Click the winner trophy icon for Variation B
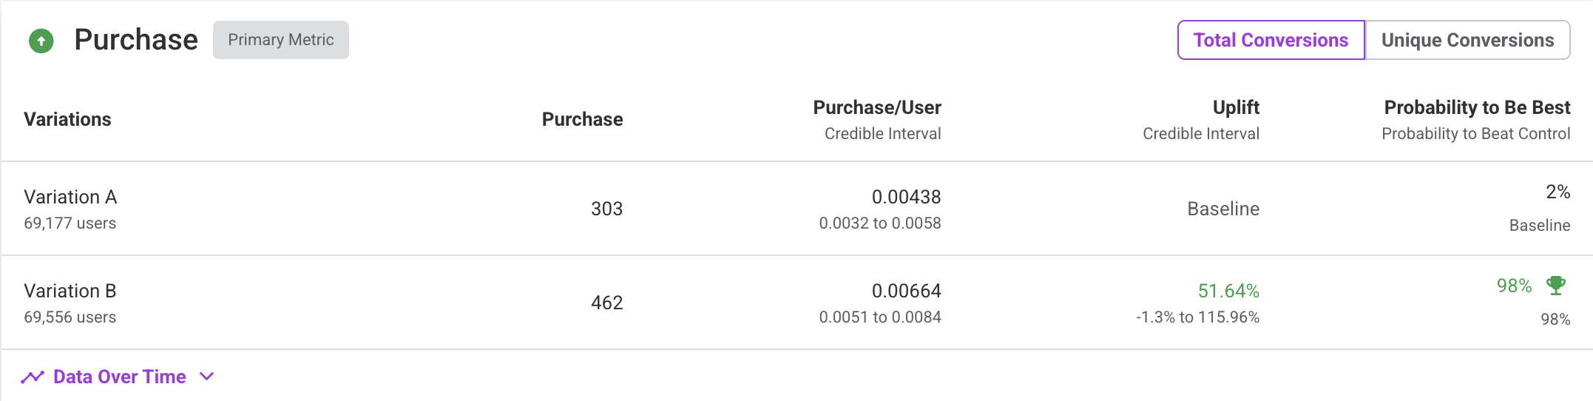The height and width of the screenshot is (401, 1593). [x=1556, y=286]
